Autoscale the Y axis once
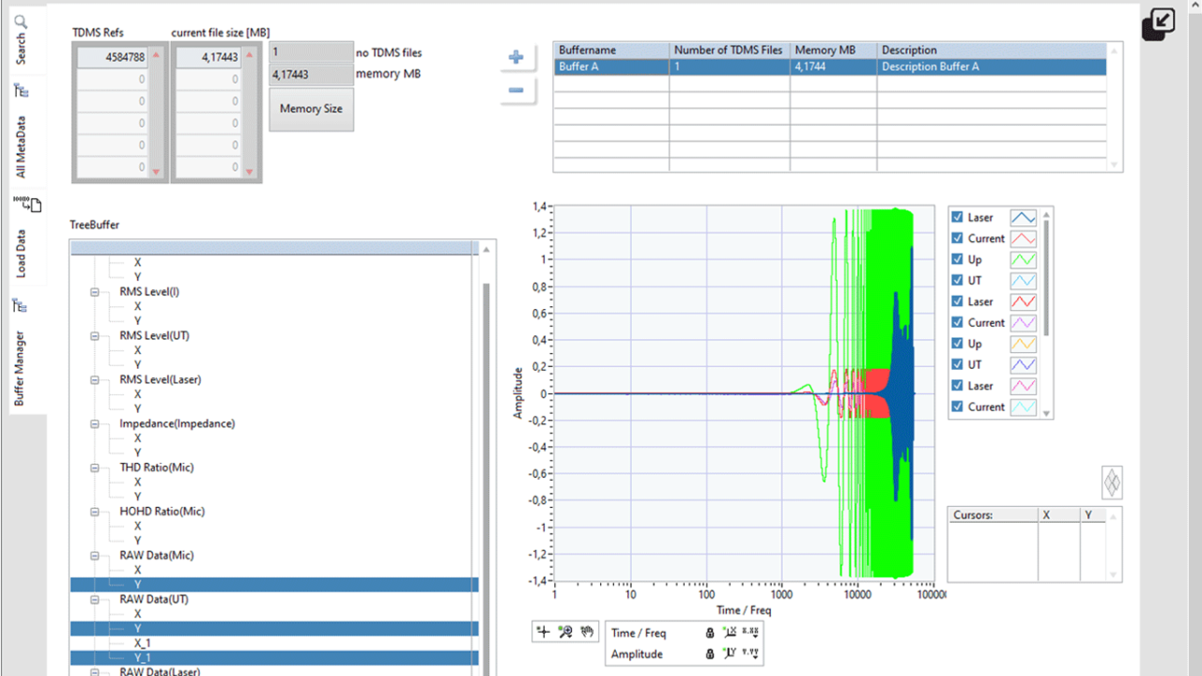 pos(731,653)
